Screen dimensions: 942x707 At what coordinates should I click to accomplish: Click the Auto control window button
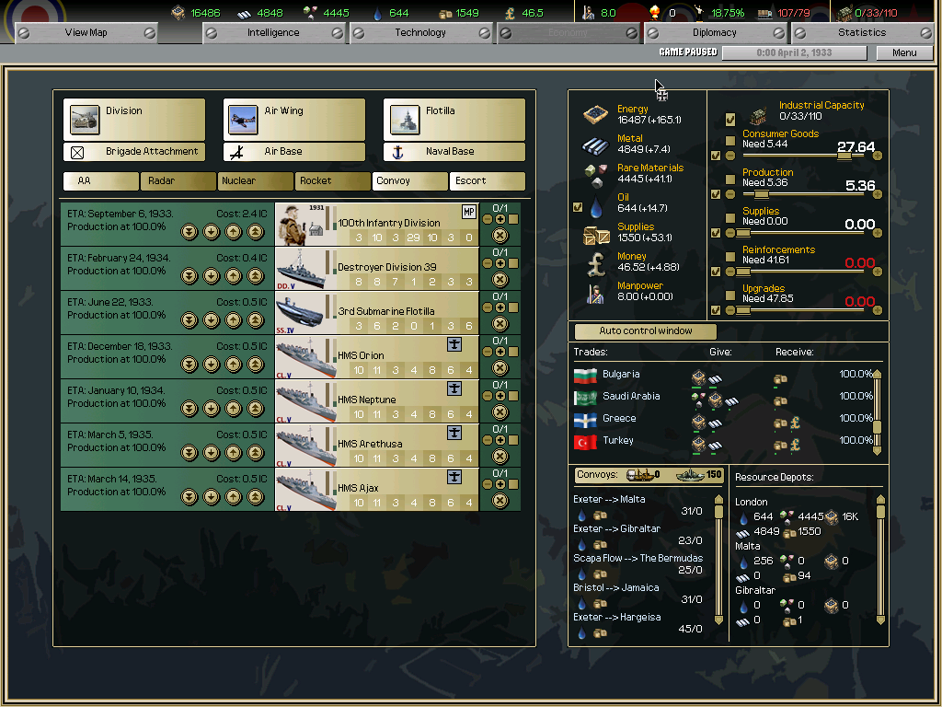646,330
